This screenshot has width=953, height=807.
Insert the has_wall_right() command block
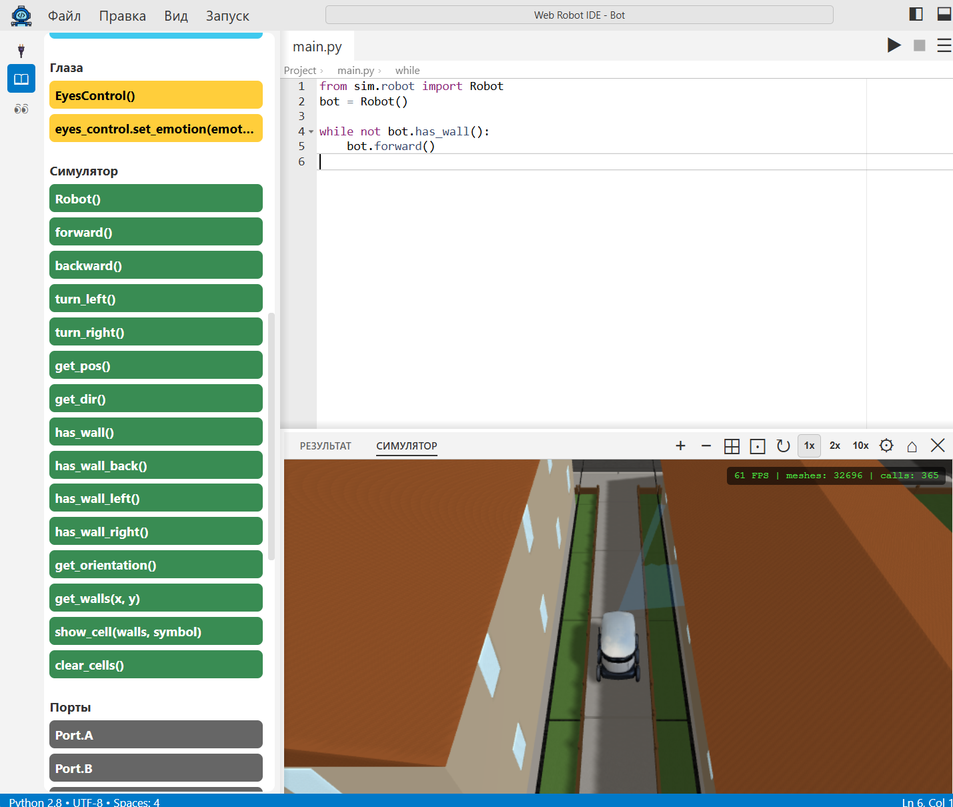pos(156,531)
